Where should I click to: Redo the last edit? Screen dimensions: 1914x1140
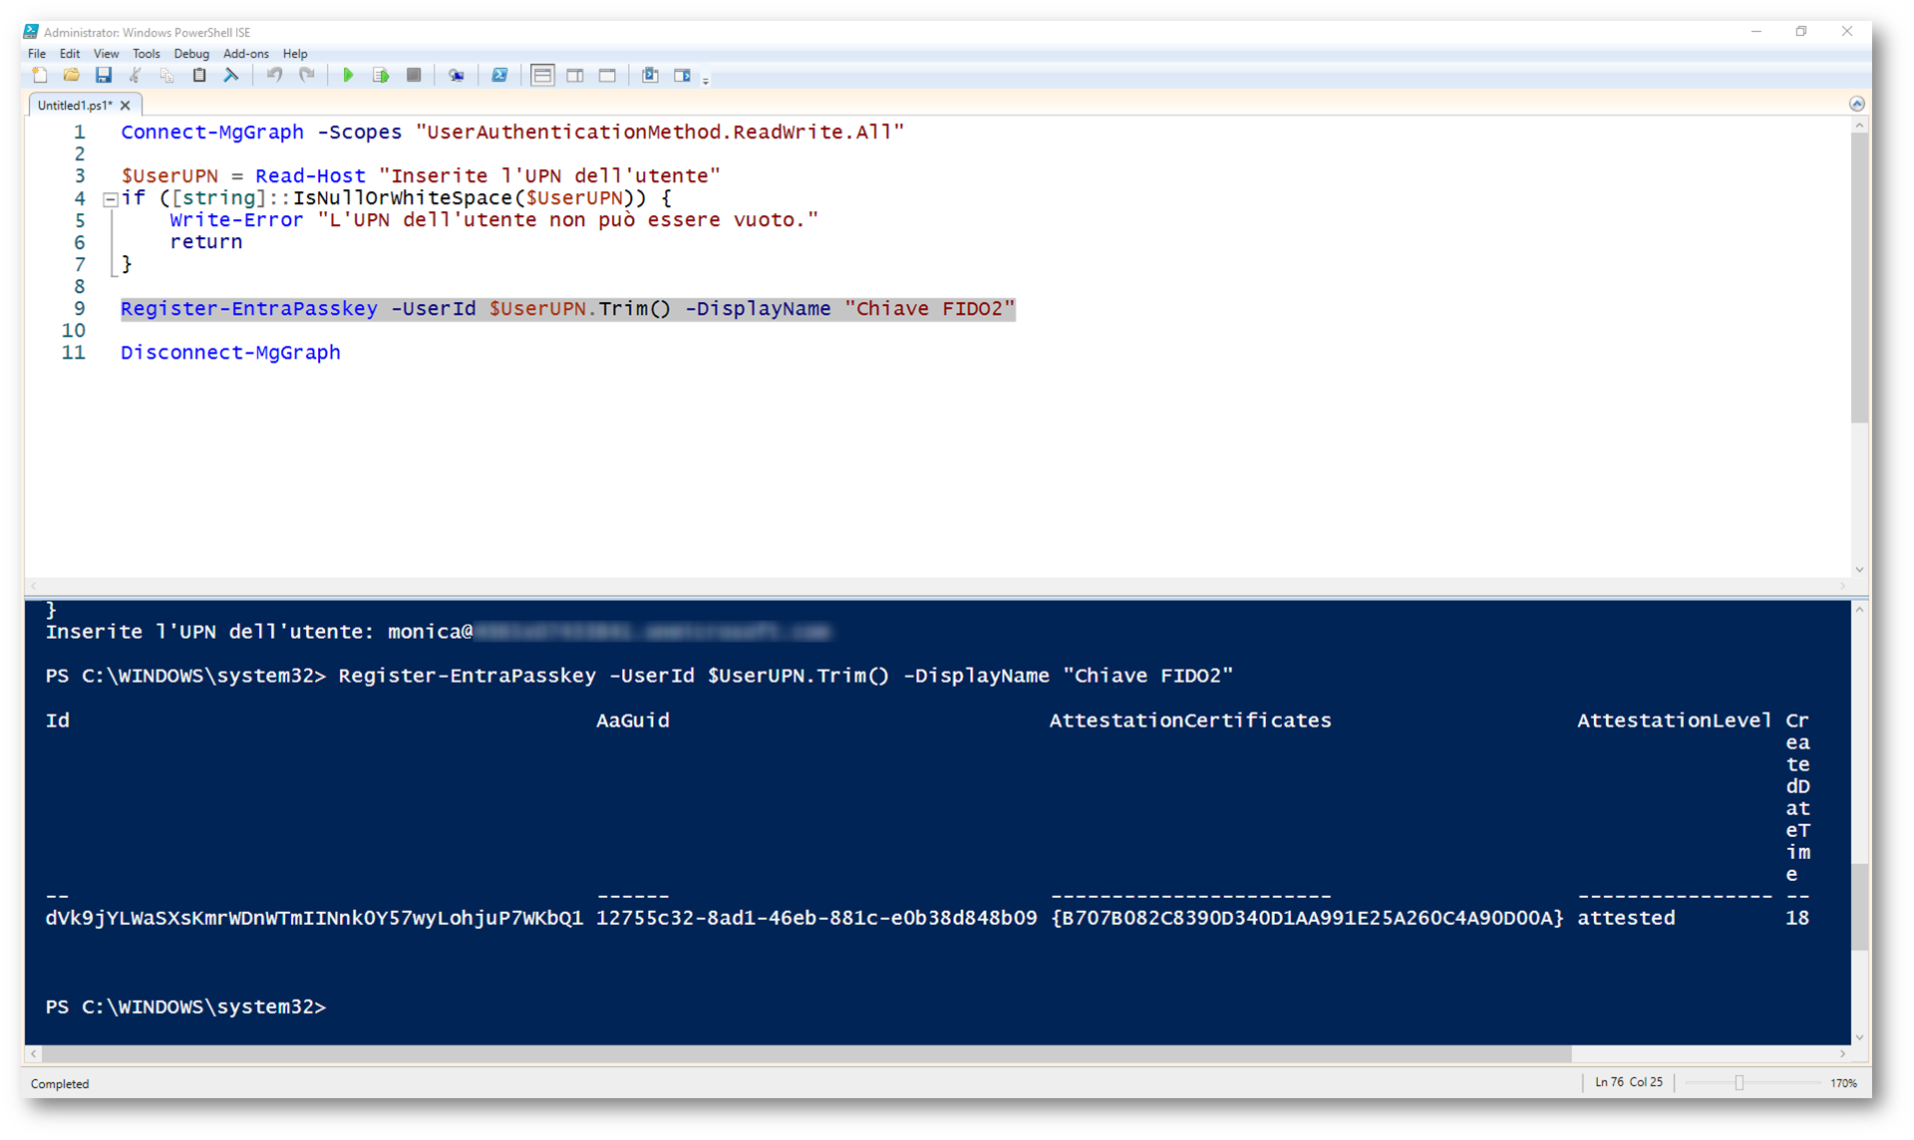(307, 76)
